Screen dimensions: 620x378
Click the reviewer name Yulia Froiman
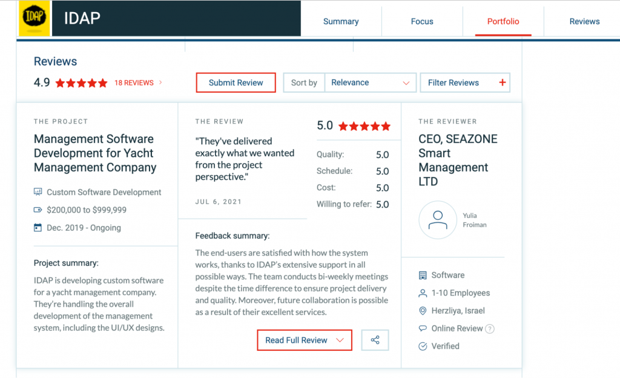tap(475, 220)
